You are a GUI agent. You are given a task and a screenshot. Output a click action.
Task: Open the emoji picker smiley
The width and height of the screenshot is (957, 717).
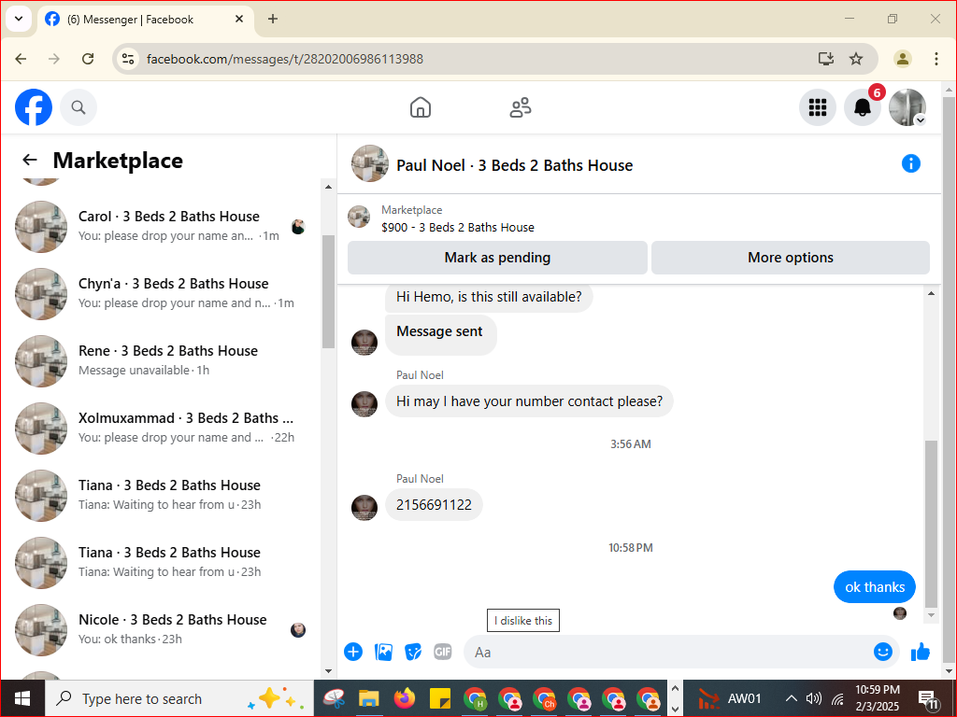point(882,652)
